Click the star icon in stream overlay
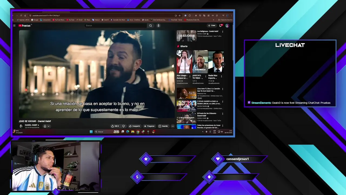346x195 pixels. (146, 159)
